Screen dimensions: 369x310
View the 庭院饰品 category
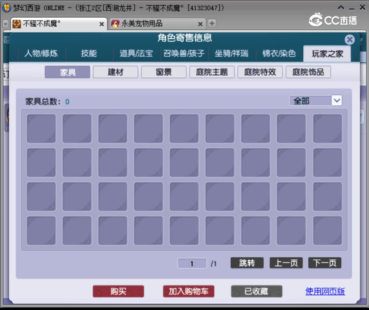(308, 72)
